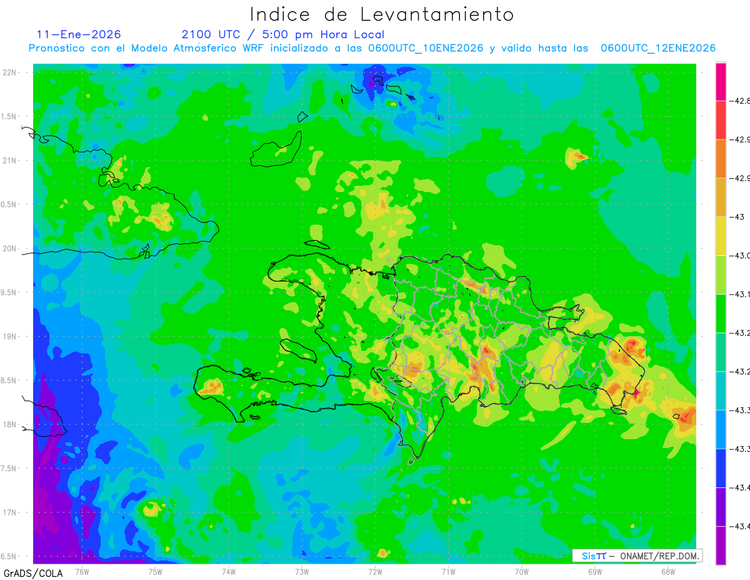Click the '1.5N' latitude label
750x580 pixels.
pyautogui.click(x=9, y=116)
